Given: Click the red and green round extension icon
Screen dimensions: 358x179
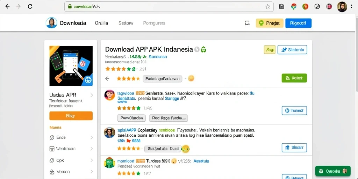Looking at the screenshot, I should coord(305,7).
